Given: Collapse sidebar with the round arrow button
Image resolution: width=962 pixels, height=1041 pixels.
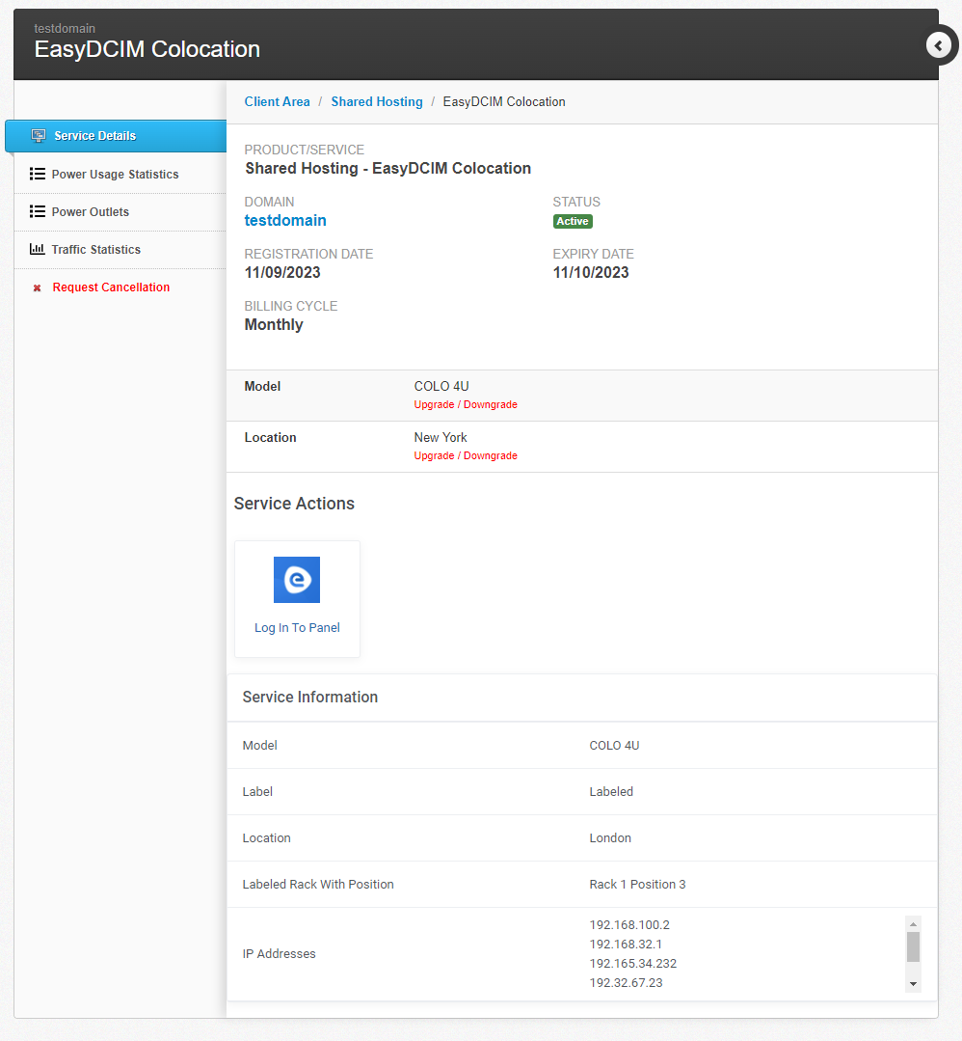Looking at the screenshot, I should click(x=938, y=45).
